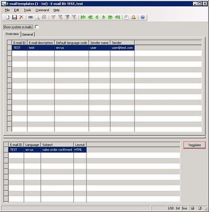Click 'sales order confirmed' subject cell
Screen dimensions: 209x212
(57, 150)
